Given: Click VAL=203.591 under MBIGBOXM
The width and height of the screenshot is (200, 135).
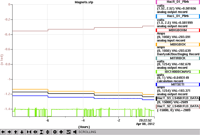Looking at the screenshot, I should pyautogui.click(x=181, y=37).
